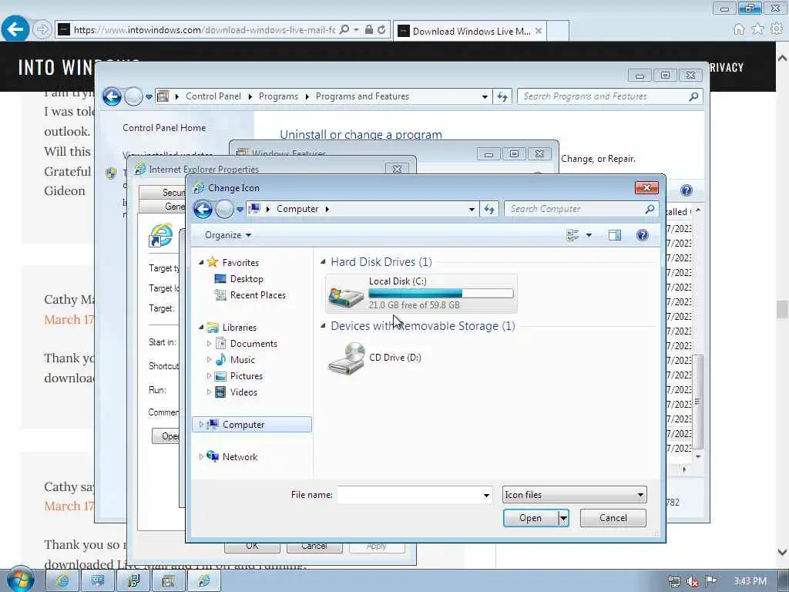Click the Open button
Viewport: 789px width, 592px height.
click(531, 518)
